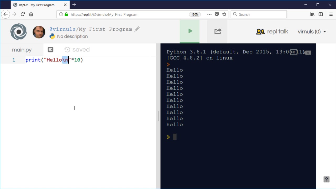
Task: Open the Repl.it logo home
Action: coord(19,32)
